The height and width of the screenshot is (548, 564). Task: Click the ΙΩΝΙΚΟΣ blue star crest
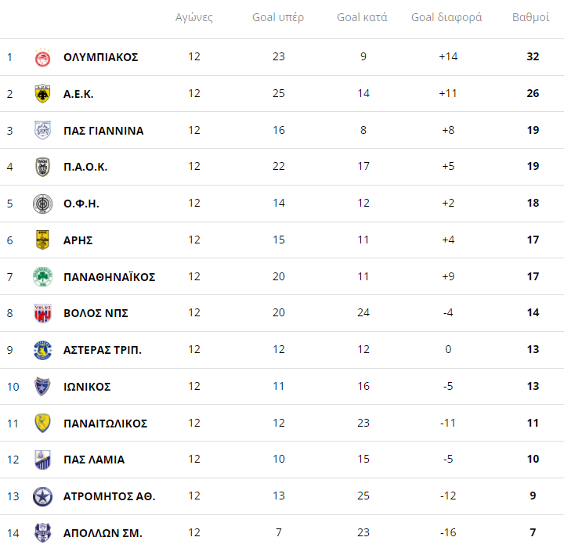click(x=42, y=387)
